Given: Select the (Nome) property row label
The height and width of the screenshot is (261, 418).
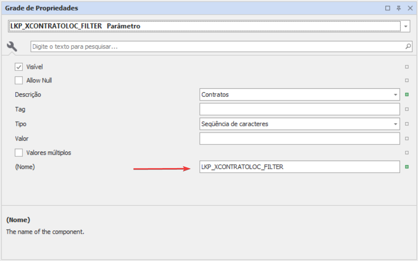Looking at the screenshot, I should [x=25, y=167].
